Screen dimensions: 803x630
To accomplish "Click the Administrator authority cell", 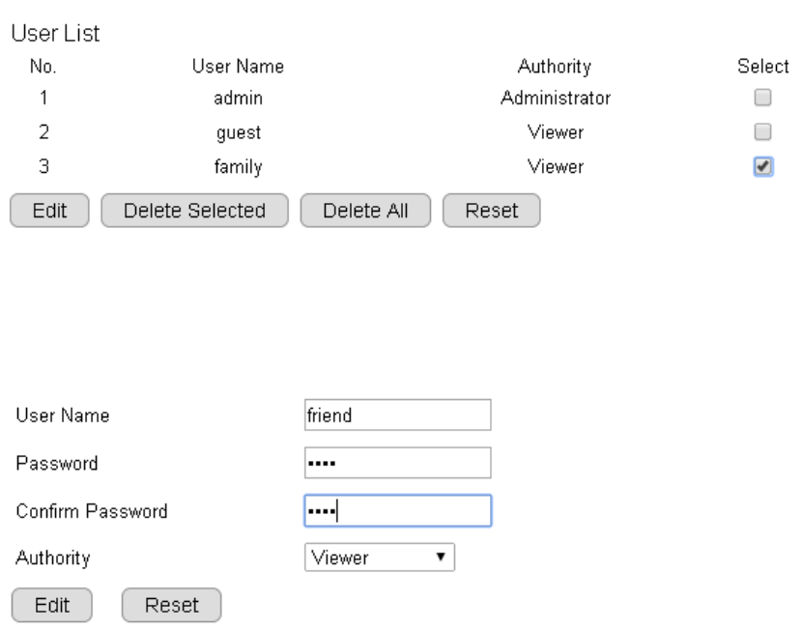I will [555, 98].
